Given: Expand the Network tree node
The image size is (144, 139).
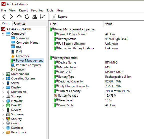Looking at the screenshot, I should click(3, 101).
